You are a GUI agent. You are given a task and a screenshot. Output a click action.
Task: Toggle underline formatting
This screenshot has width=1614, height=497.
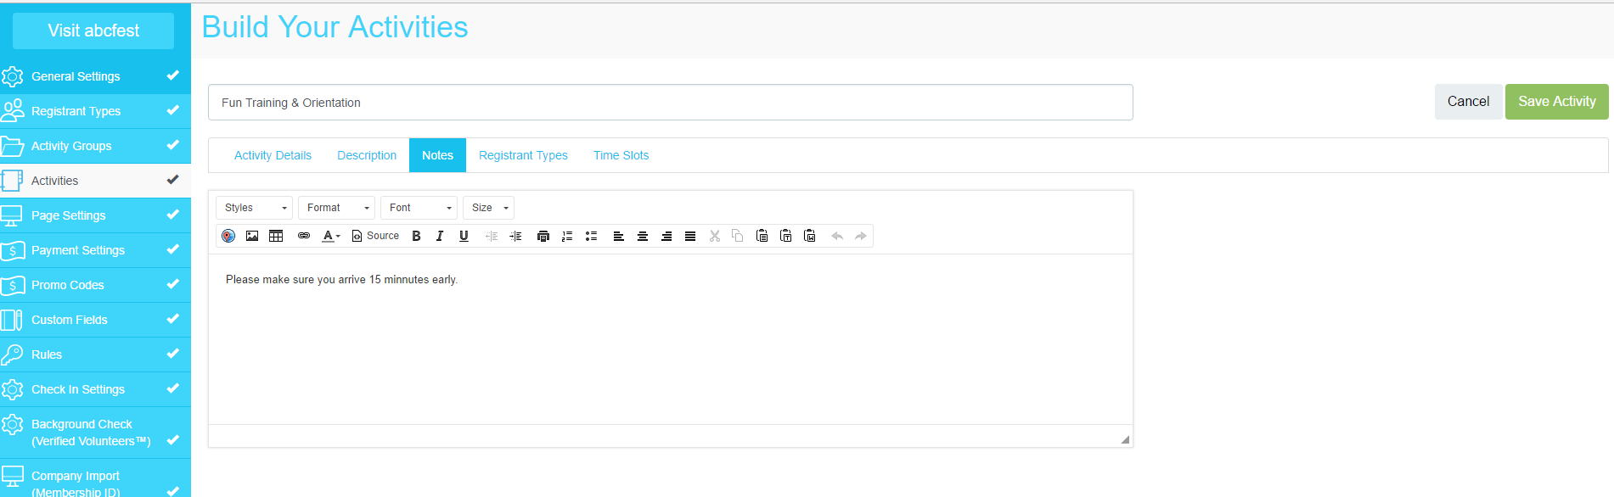464,236
